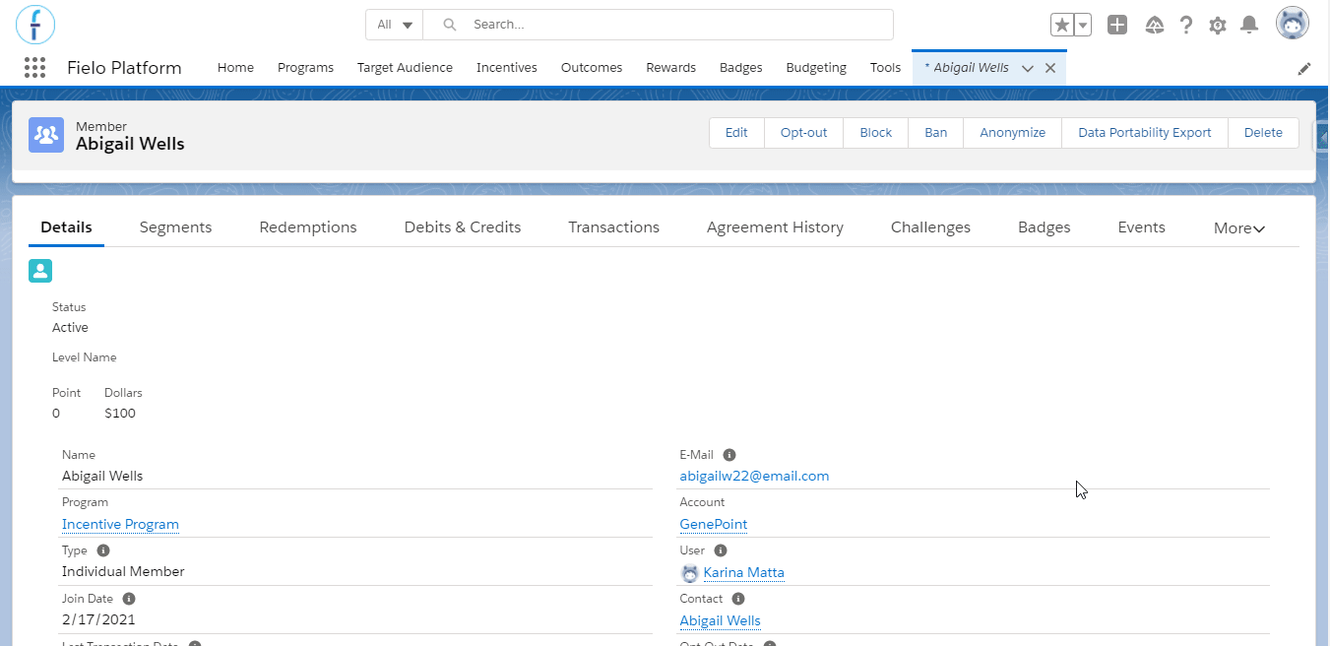Switch to the Transactions tab
Image resolution: width=1330 pixels, height=646 pixels.
[x=613, y=227]
